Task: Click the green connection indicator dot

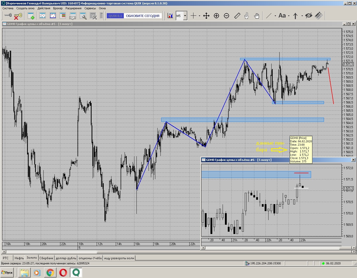Action: (x=323, y=263)
